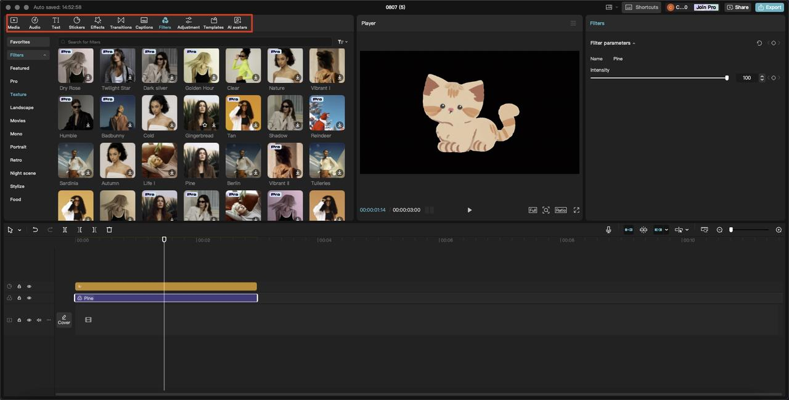Click the Export button
Screen dimensions: 789x400
pos(769,7)
